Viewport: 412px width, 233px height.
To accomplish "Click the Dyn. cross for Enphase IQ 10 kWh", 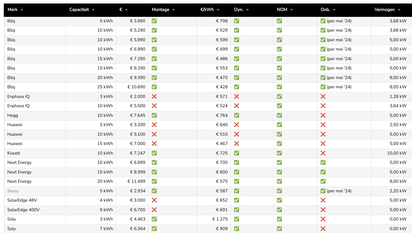I will click(x=236, y=106).
